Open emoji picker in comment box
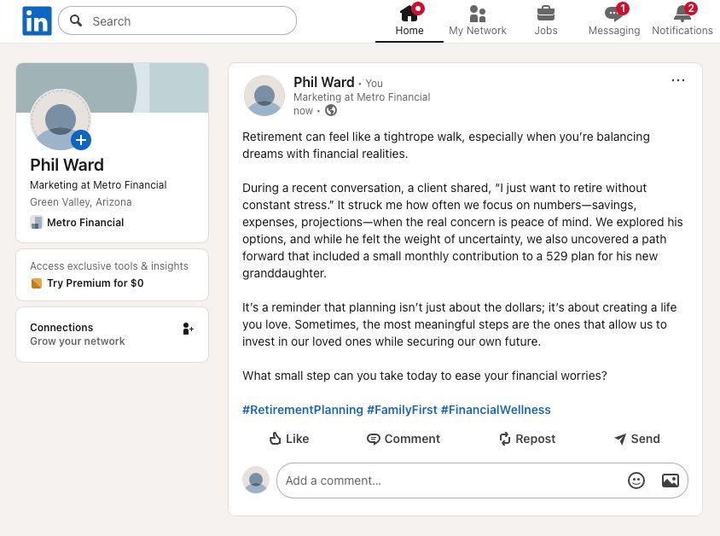This screenshot has height=536, width=720. pos(636,481)
